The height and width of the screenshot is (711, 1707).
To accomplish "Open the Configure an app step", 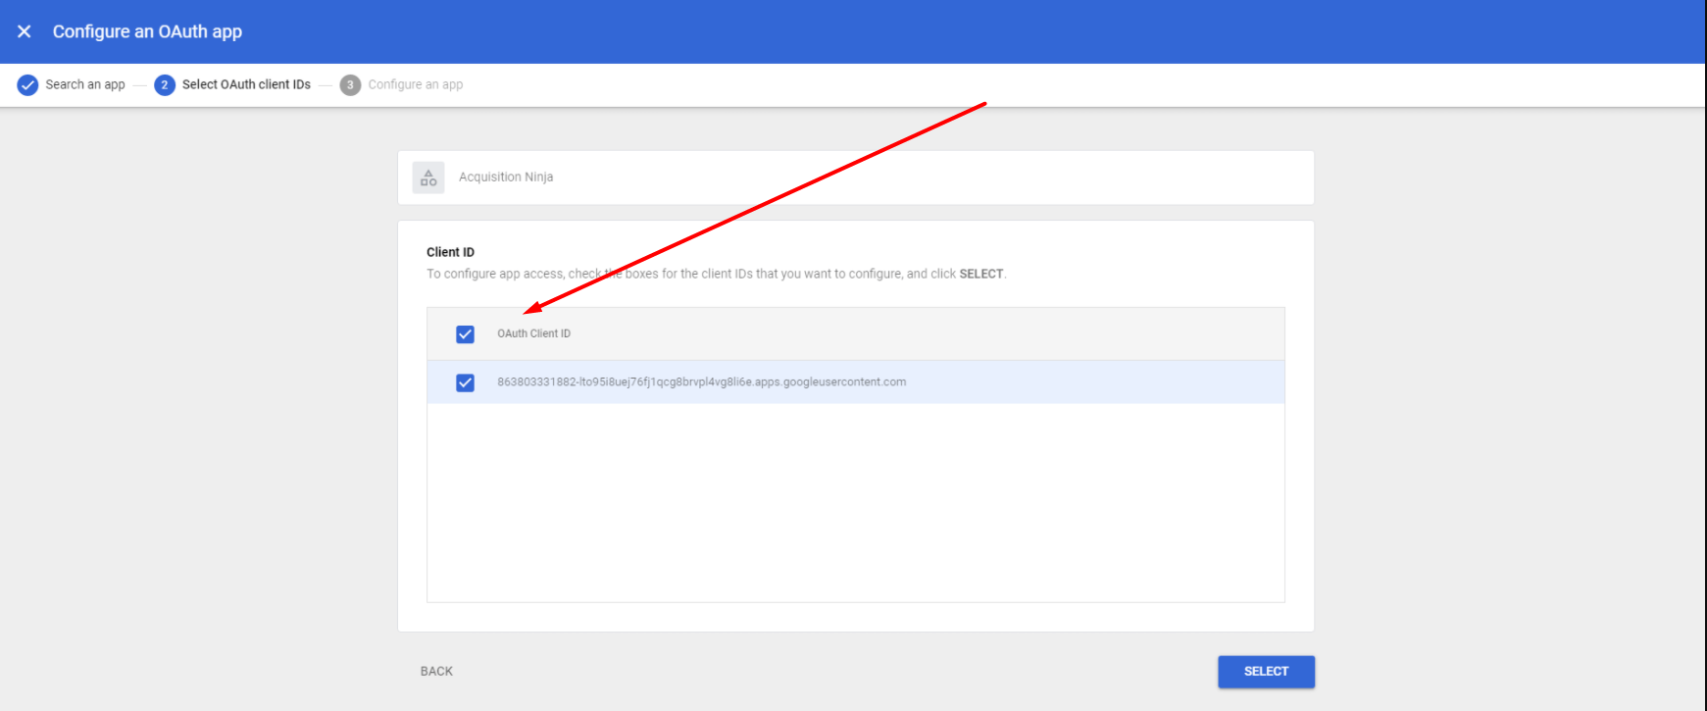I will tap(416, 84).
